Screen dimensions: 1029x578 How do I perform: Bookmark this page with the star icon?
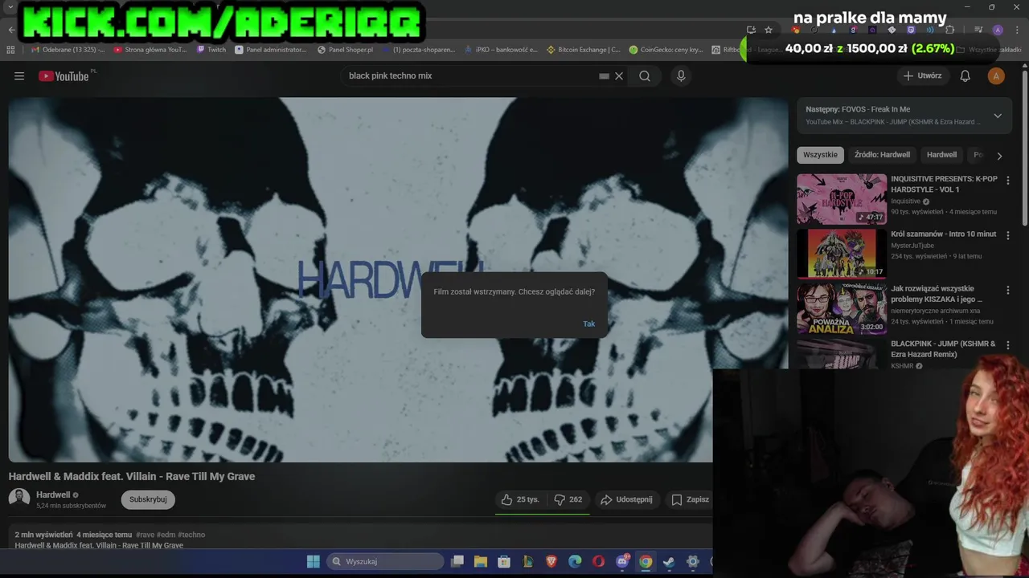769,30
